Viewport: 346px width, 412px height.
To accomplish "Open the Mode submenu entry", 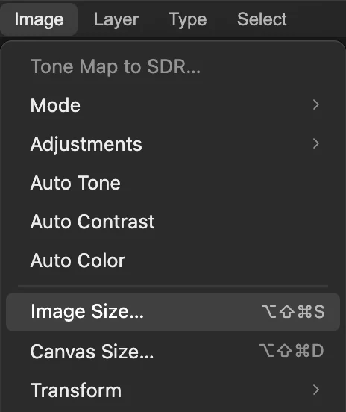I will coord(173,105).
